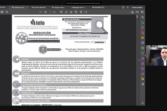Open the magenta Compress PDF tool in the sidebar
The image size is (167, 111).
tap(143, 64)
